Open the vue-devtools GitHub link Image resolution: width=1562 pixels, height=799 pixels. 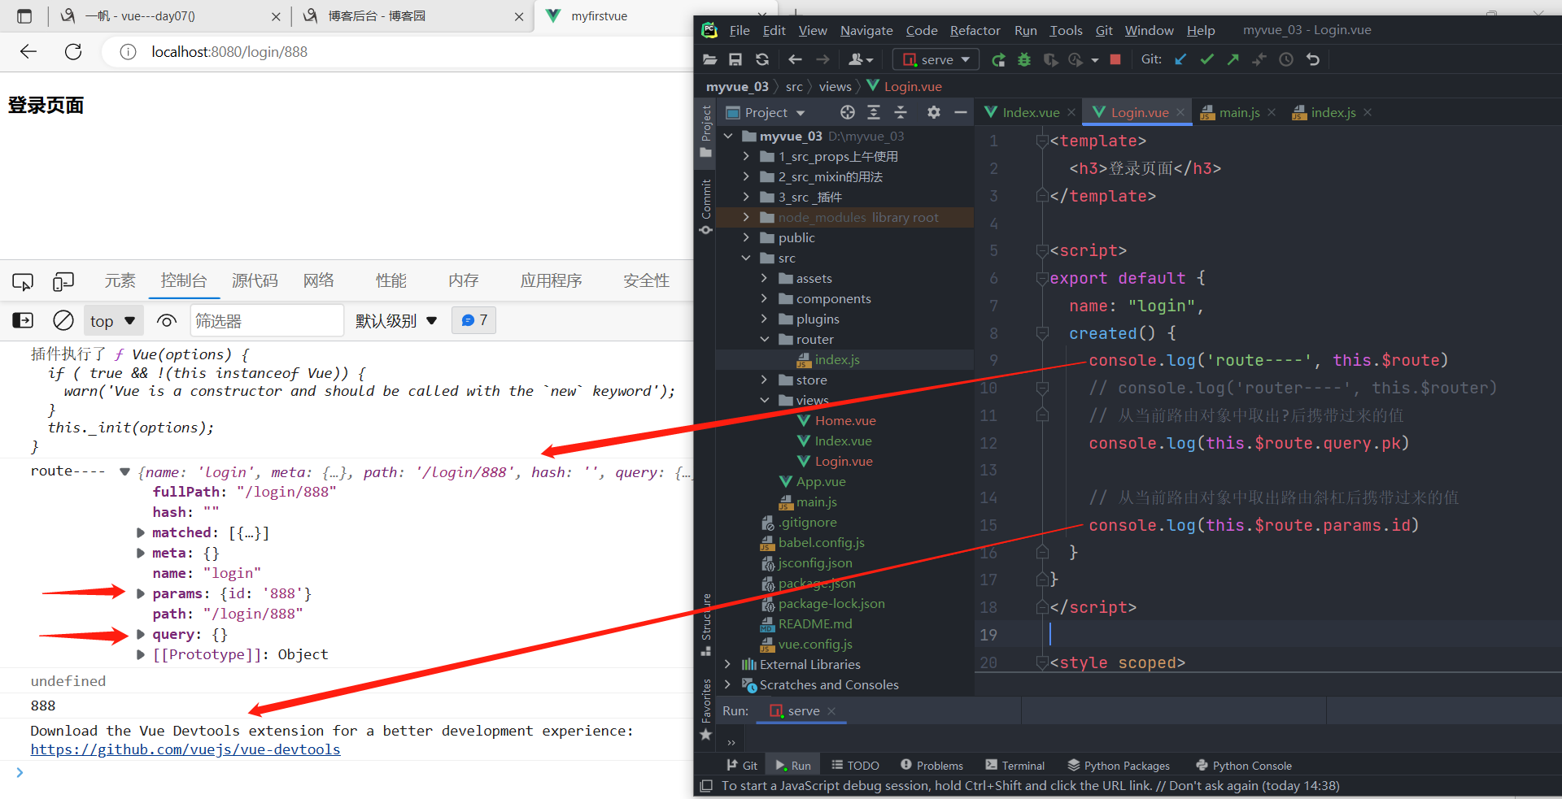[x=185, y=749]
